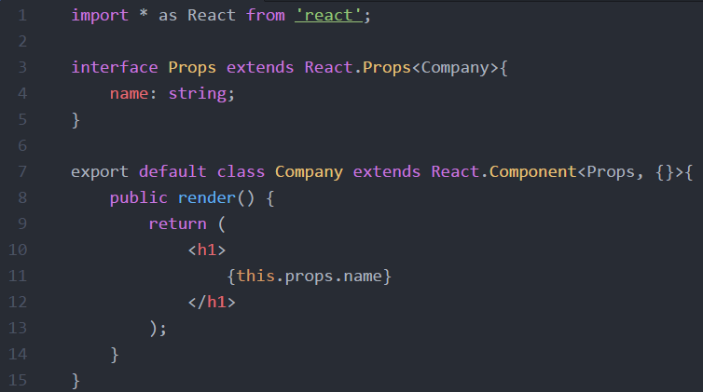The width and height of the screenshot is (703, 392).
Task: Click the this.props.name expression on line 11
Action: click(x=310, y=277)
